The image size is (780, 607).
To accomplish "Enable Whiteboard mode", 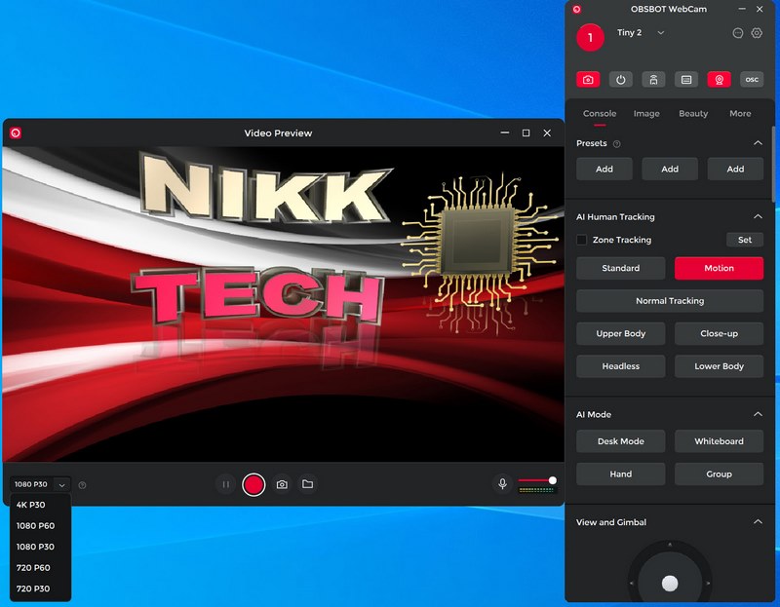I will pos(719,441).
